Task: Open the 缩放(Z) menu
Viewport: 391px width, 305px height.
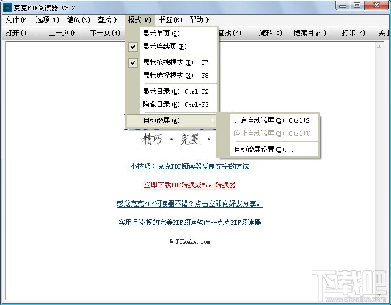Action: pos(78,20)
